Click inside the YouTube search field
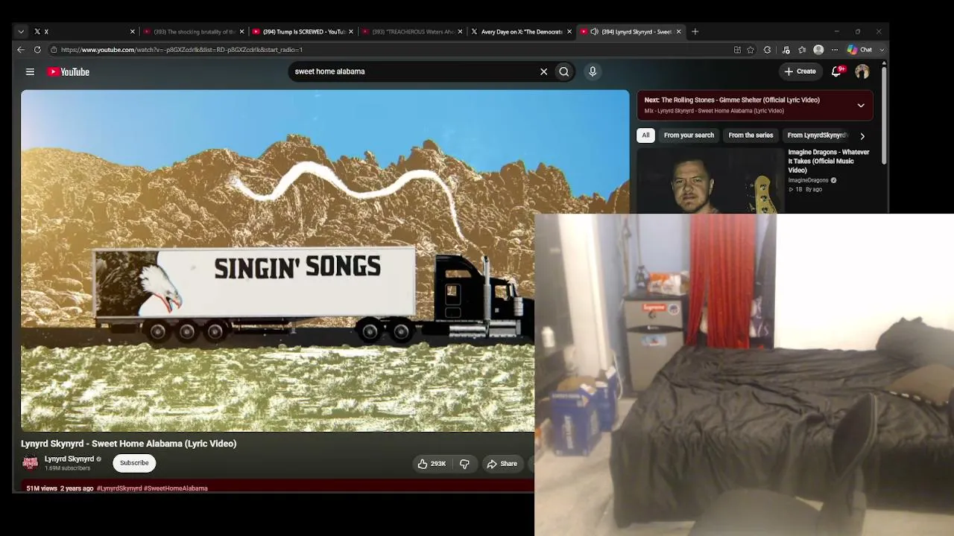954x536 pixels. (414, 71)
